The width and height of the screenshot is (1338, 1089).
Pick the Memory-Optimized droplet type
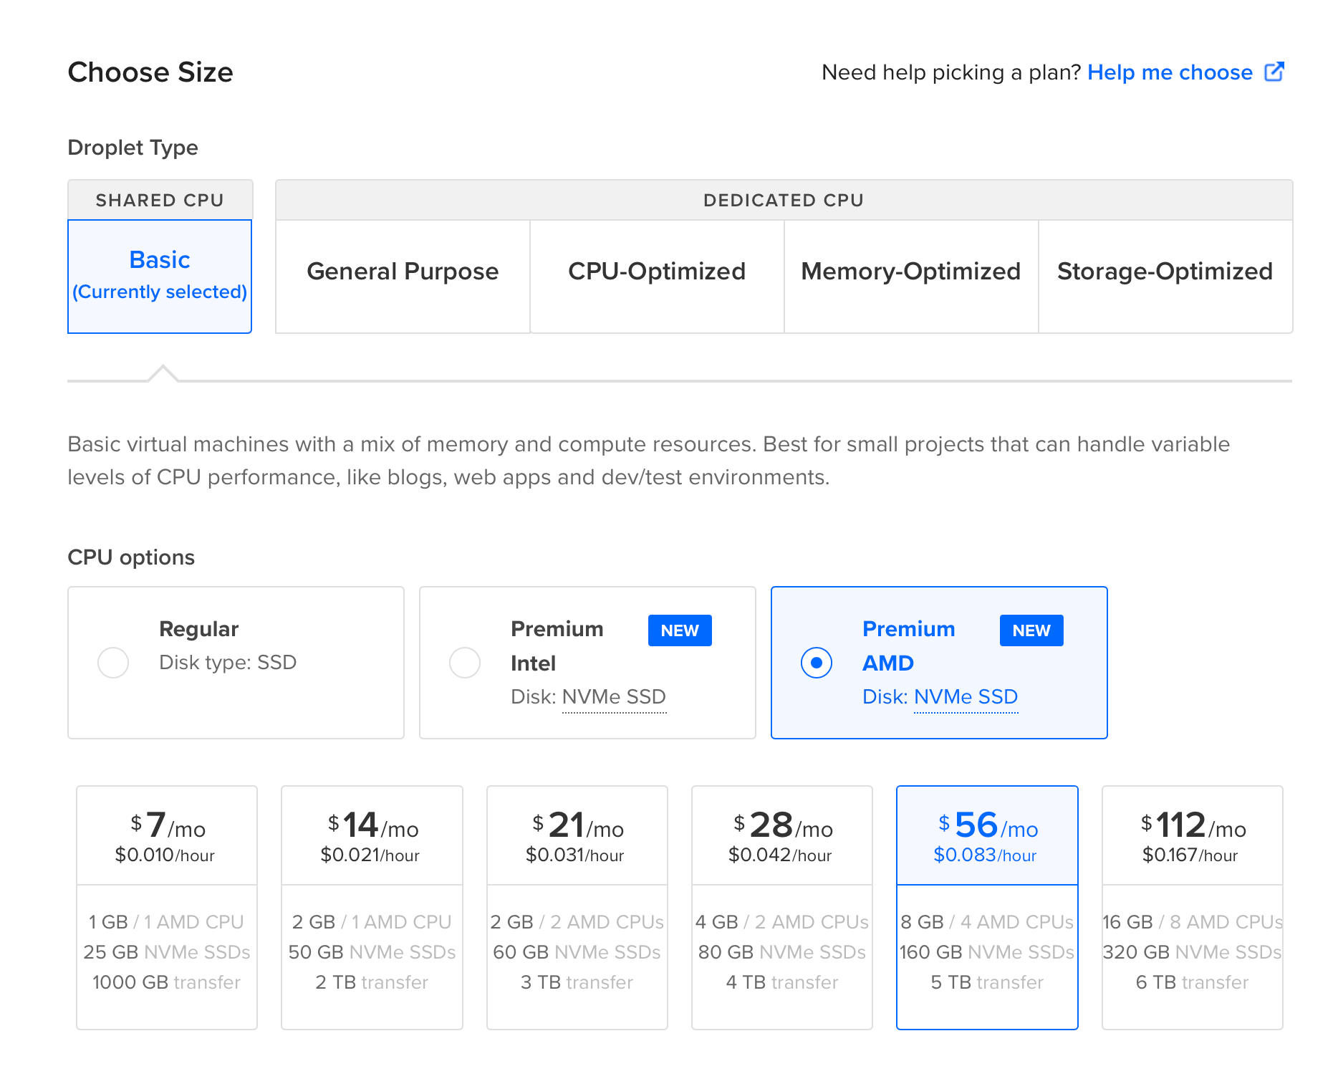coord(910,272)
